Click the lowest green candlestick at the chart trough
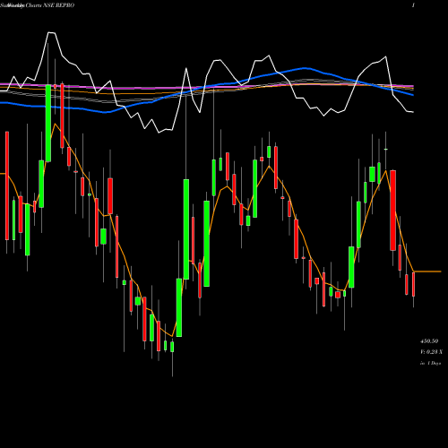448x448 pixels. [172, 347]
